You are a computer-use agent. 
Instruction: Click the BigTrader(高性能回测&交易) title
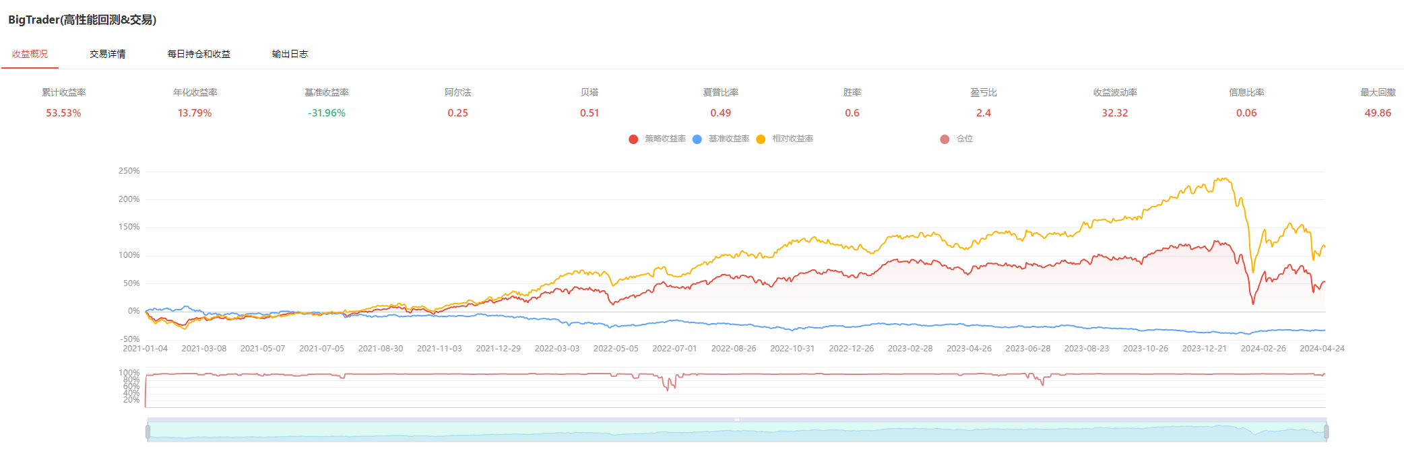pyautogui.click(x=82, y=20)
